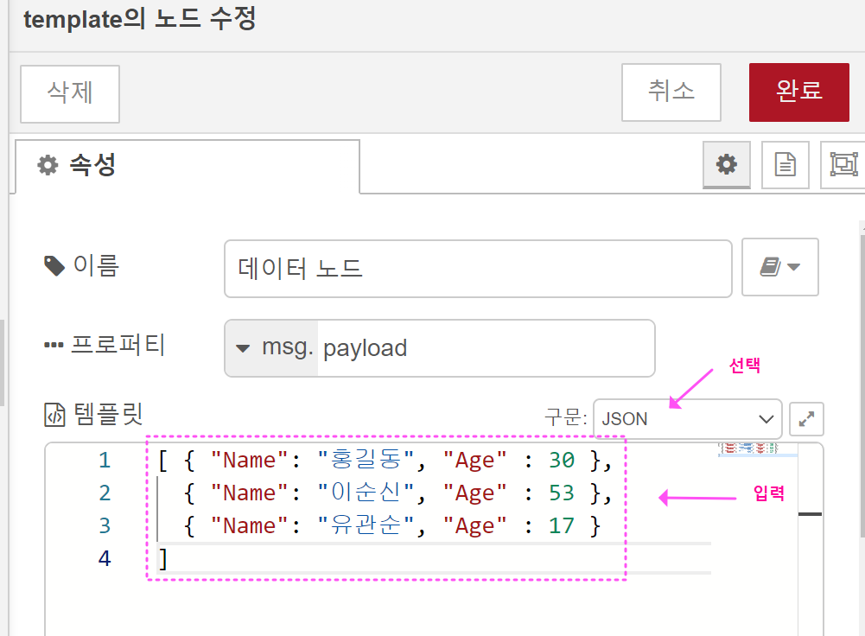
Task: Click the 이름 label with tag icon
Action: coord(81,266)
